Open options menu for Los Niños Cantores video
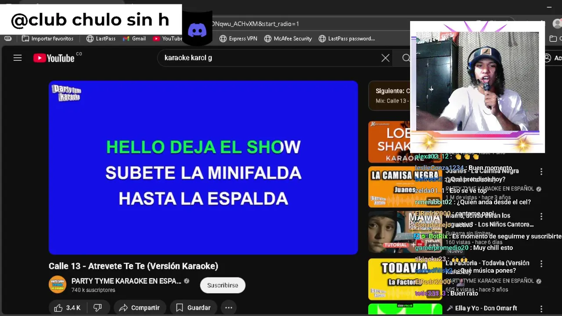562x316 pixels. [541, 216]
